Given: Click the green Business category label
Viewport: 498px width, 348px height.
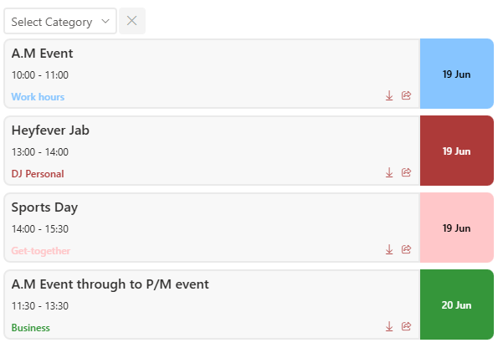Looking at the screenshot, I should [x=30, y=328].
